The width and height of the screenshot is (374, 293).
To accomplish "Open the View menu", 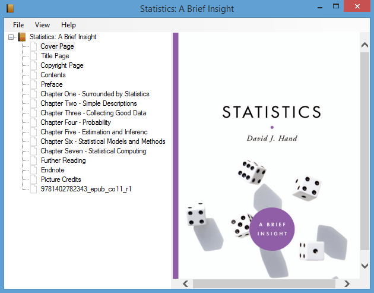I will pos(43,25).
